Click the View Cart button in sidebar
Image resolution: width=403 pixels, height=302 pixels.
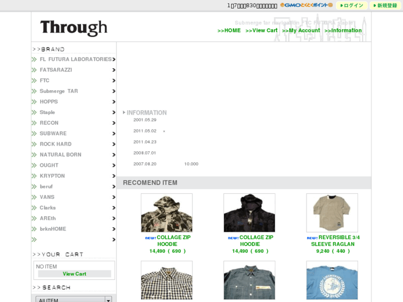click(x=74, y=274)
